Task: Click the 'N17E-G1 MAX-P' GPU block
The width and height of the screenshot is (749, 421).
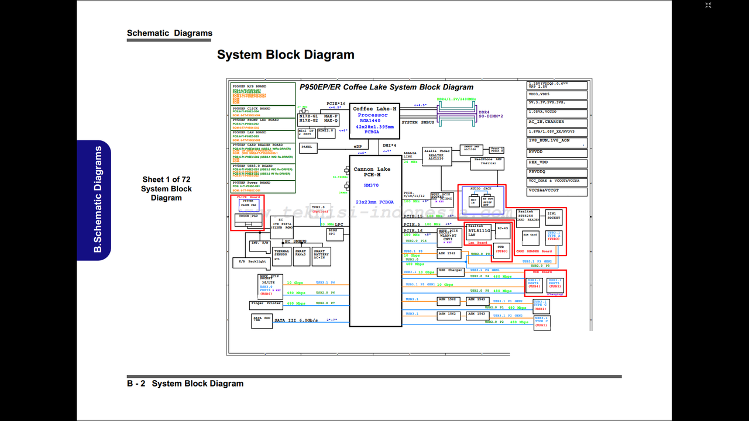Action: click(x=318, y=119)
